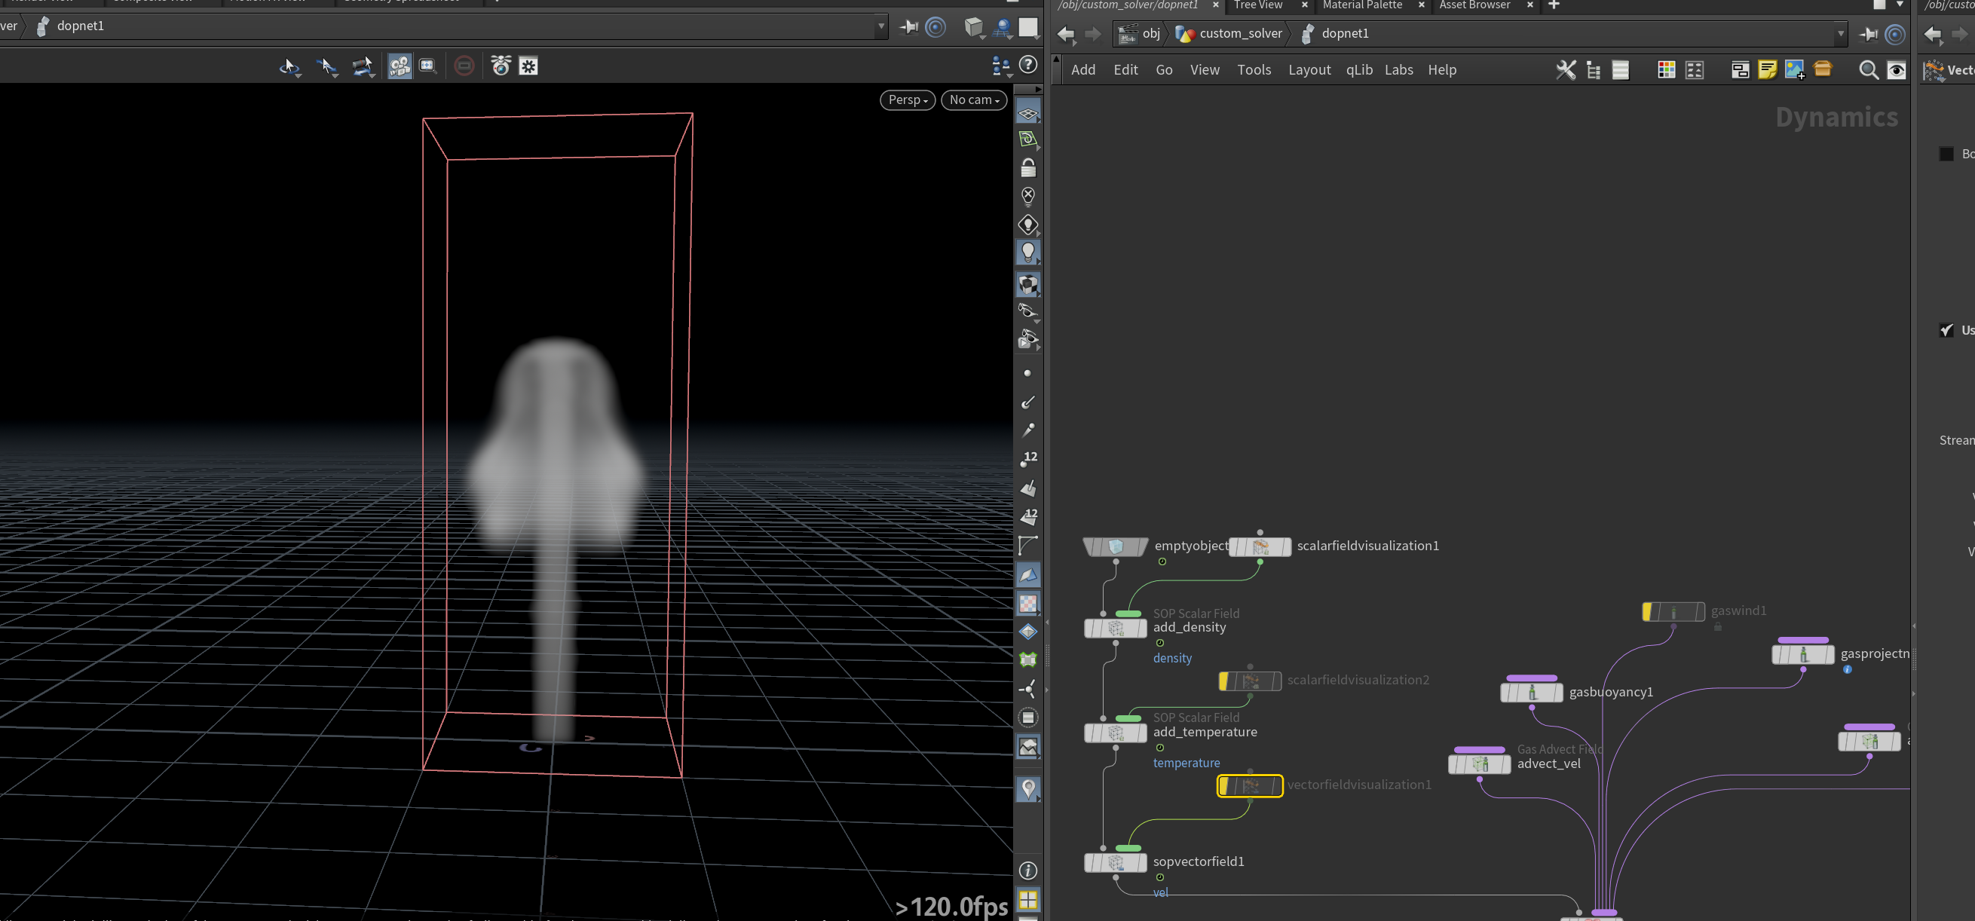Enable the unchecked 'Bo' checkbox in parameter pane
Screen dimensions: 1975x921
pyautogui.click(x=1946, y=155)
